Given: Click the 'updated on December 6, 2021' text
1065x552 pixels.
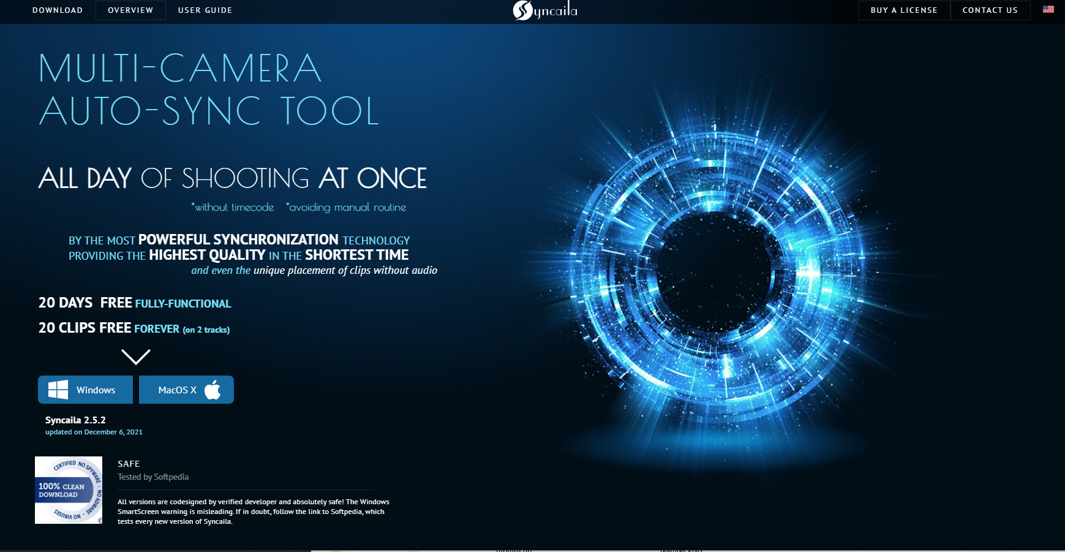Looking at the screenshot, I should [94, 432].
